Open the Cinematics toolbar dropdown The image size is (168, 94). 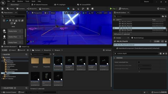pos(44,9)
